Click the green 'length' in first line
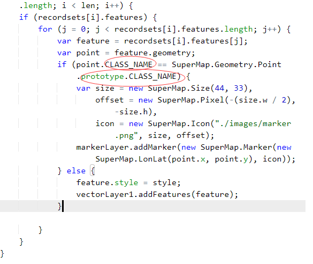Screen dimensions: 313x264 click(38, 5)
